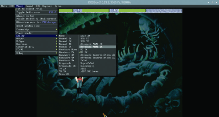Click Toggle fullscreen entry
Image resolution: width=219 pixels, height=117 pixels.
27,13
